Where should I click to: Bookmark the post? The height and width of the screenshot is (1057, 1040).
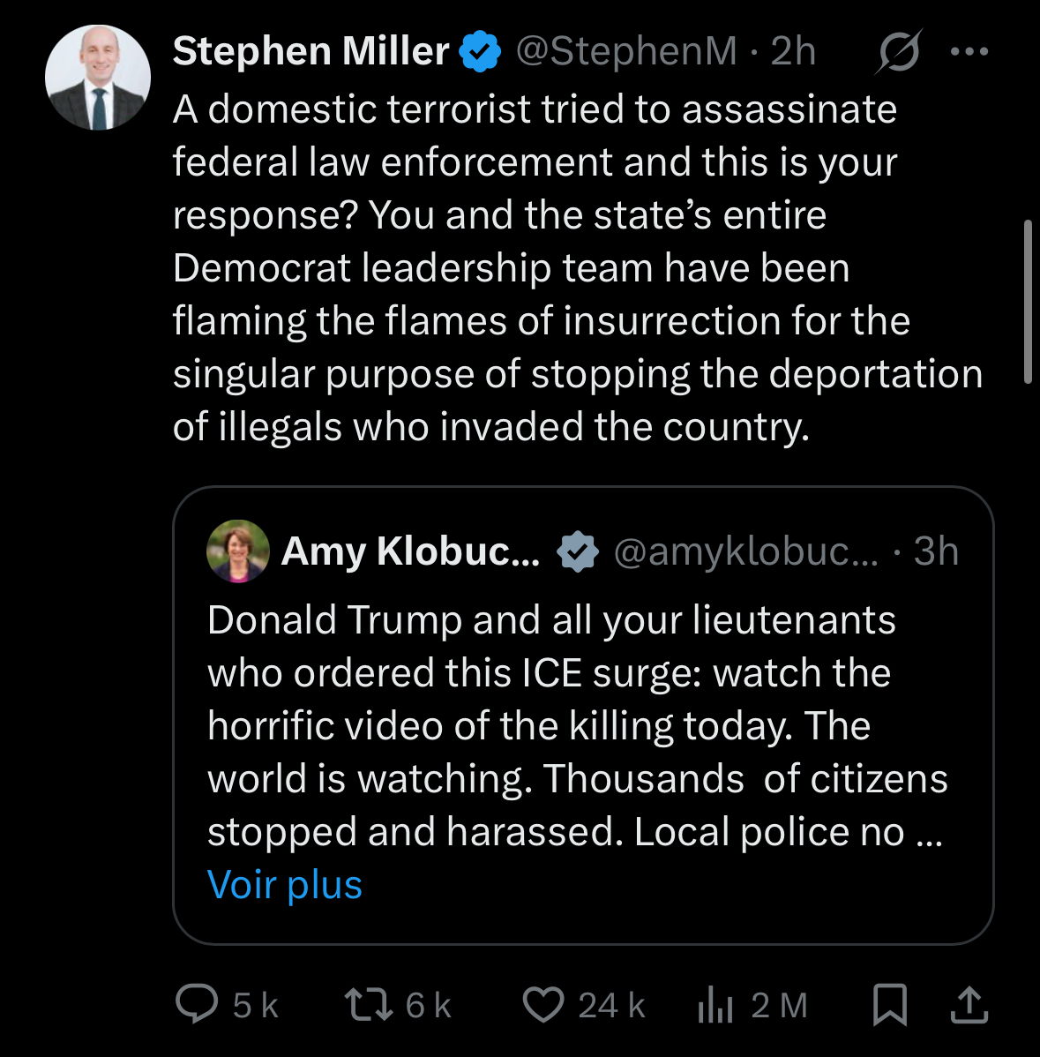coord(889,1005)
